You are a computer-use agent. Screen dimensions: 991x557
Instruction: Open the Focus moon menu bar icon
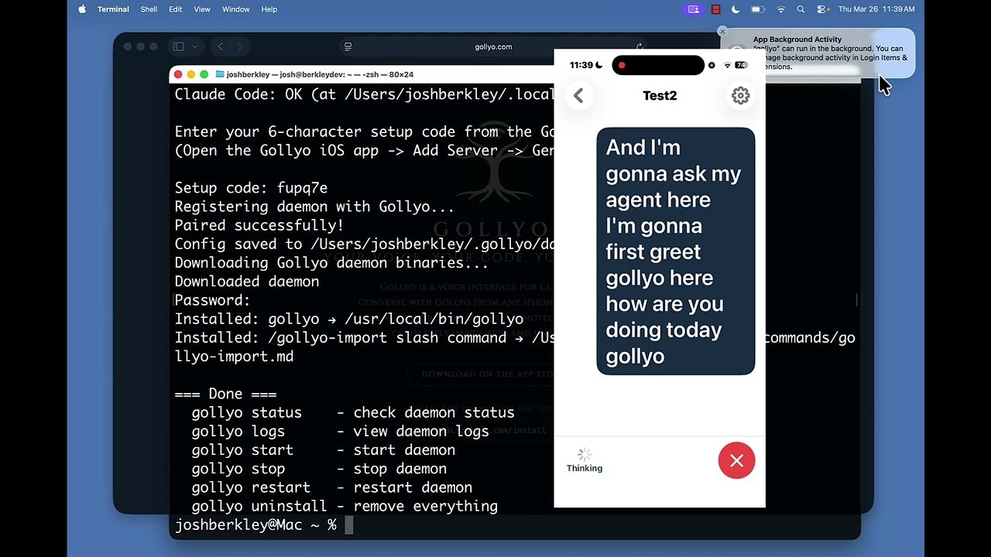coord(736,9)
